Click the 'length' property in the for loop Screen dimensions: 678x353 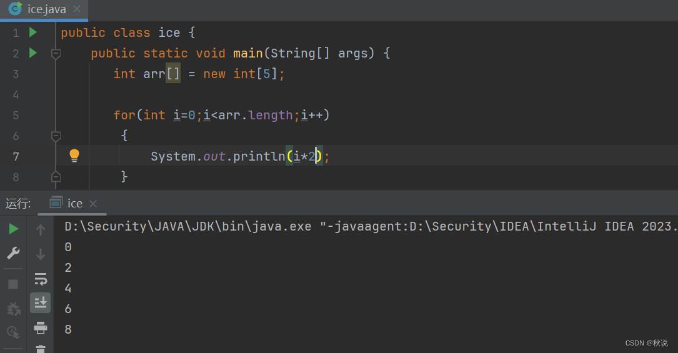[x=271, y=116]
